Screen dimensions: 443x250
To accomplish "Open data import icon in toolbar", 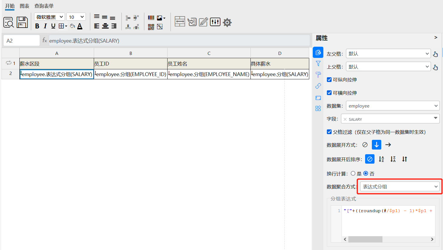I will coord(192,22).
